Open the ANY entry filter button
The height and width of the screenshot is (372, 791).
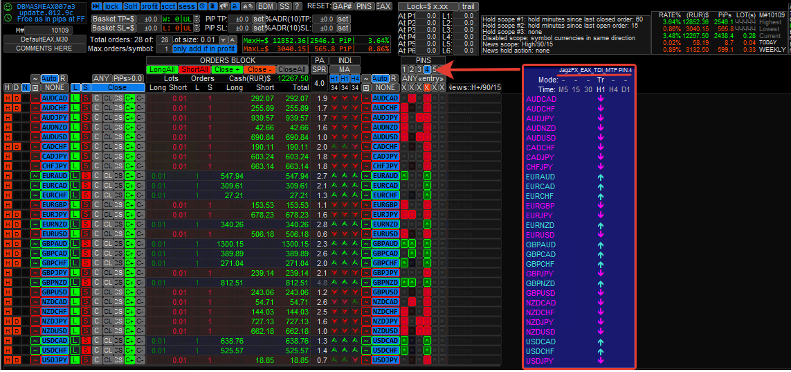[102, 79]
